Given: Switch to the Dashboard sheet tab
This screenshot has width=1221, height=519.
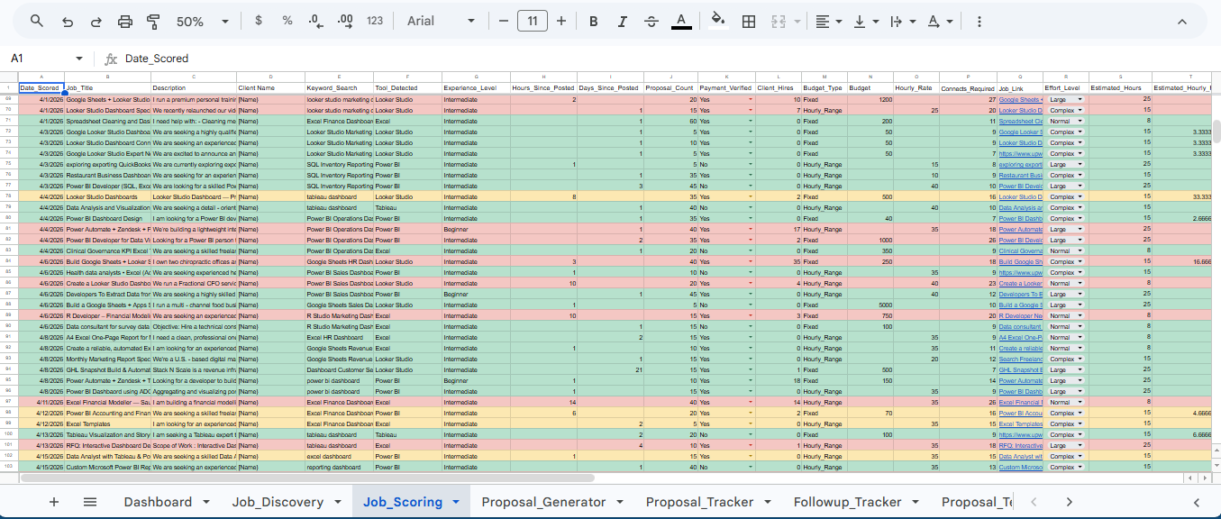Looking at the screenshot, I should [158, 502].
